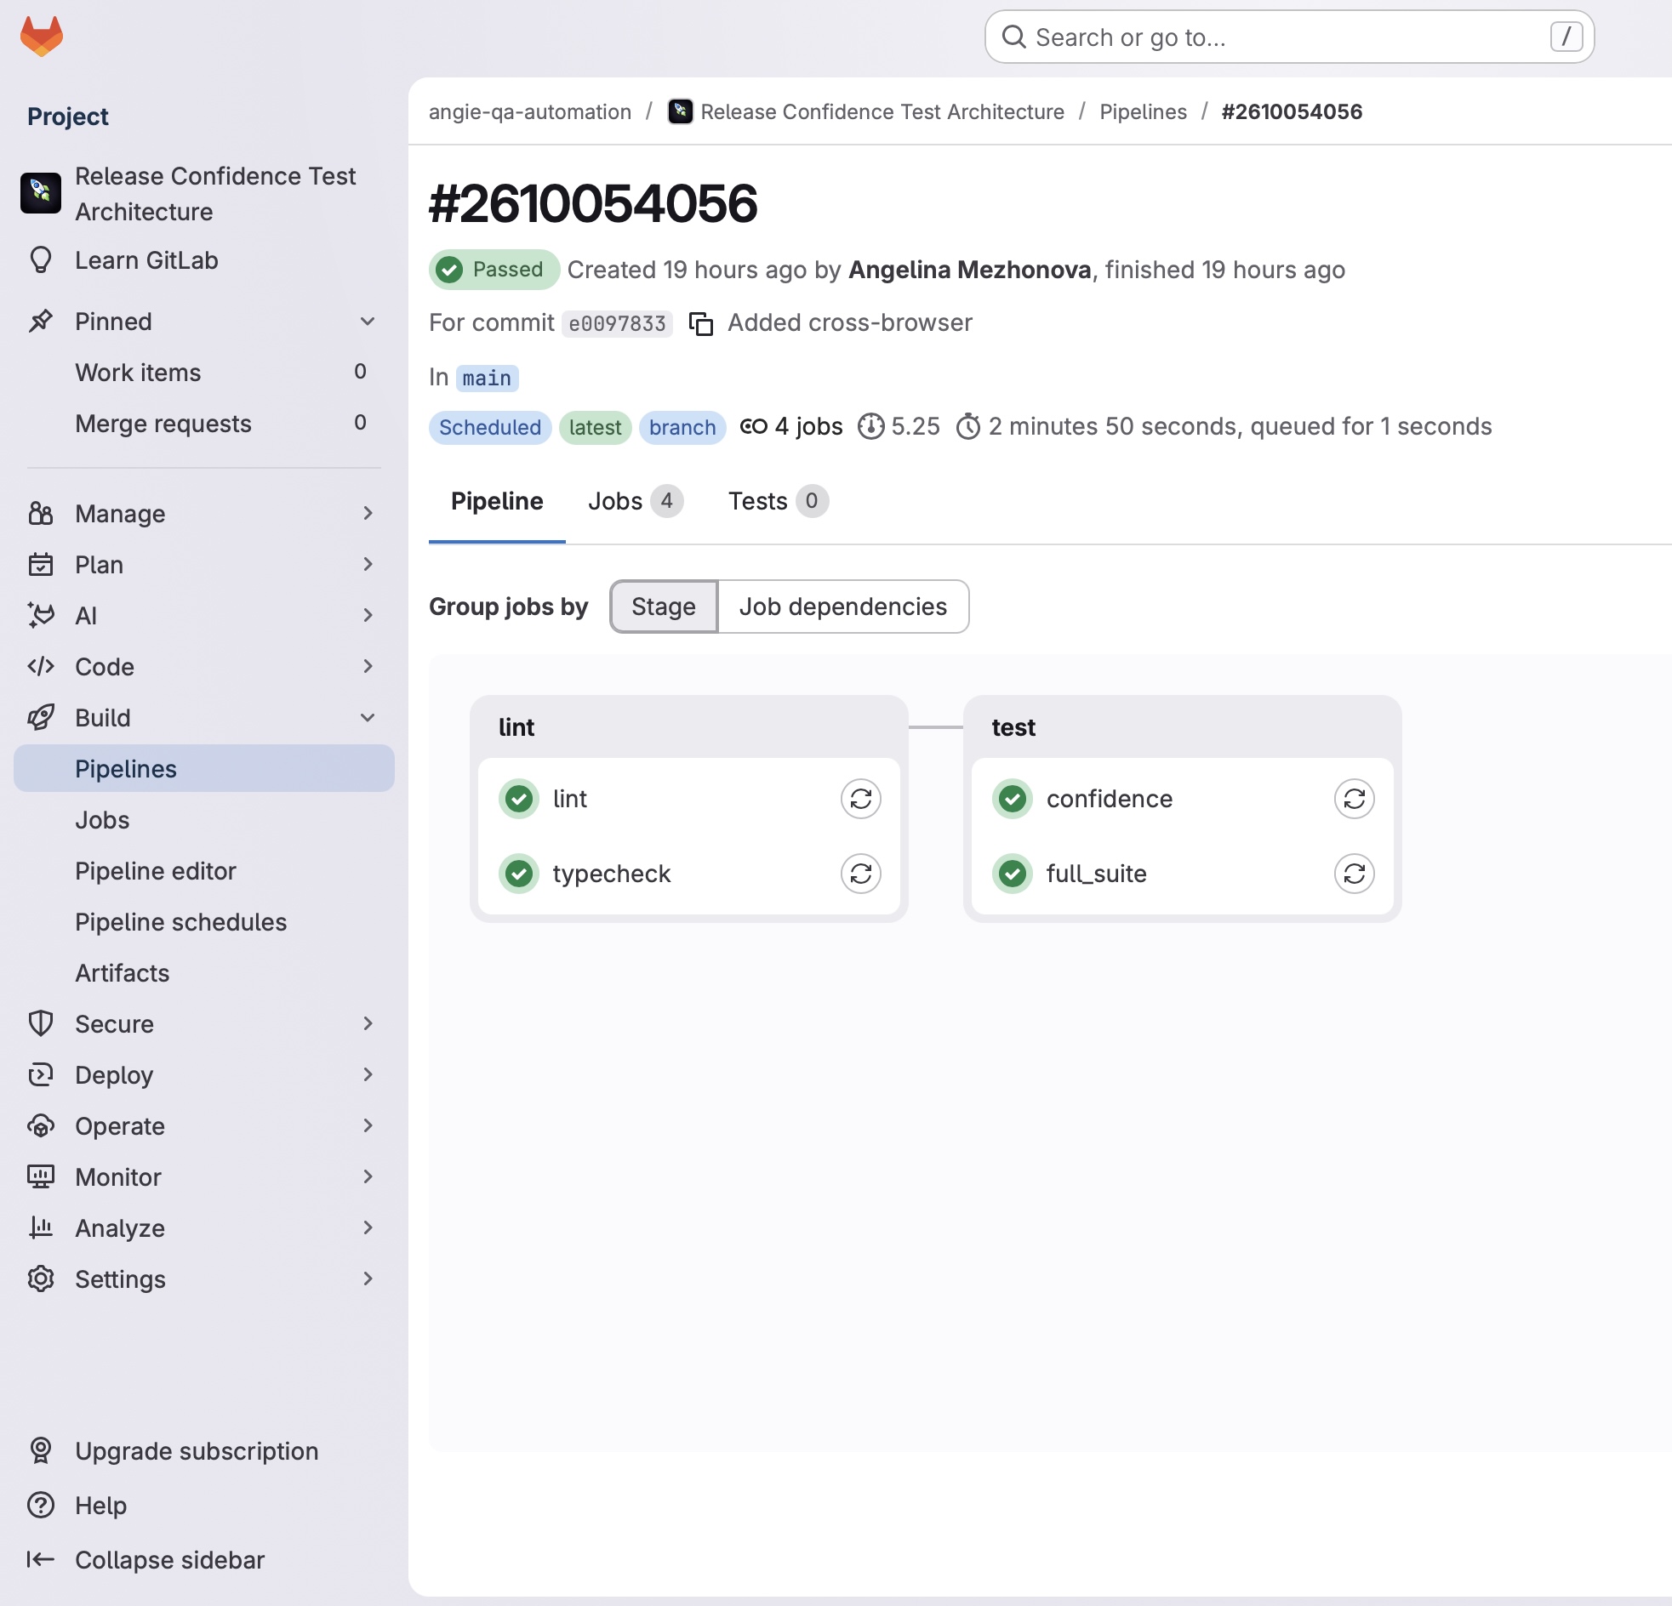Switch to the Pipeline tab

point(496,502)
